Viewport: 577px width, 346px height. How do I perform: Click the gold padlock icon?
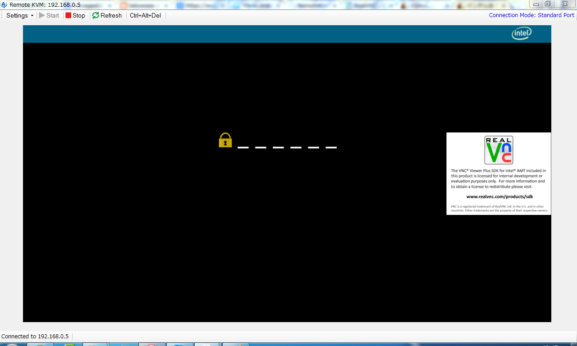(x=225, y=140)
